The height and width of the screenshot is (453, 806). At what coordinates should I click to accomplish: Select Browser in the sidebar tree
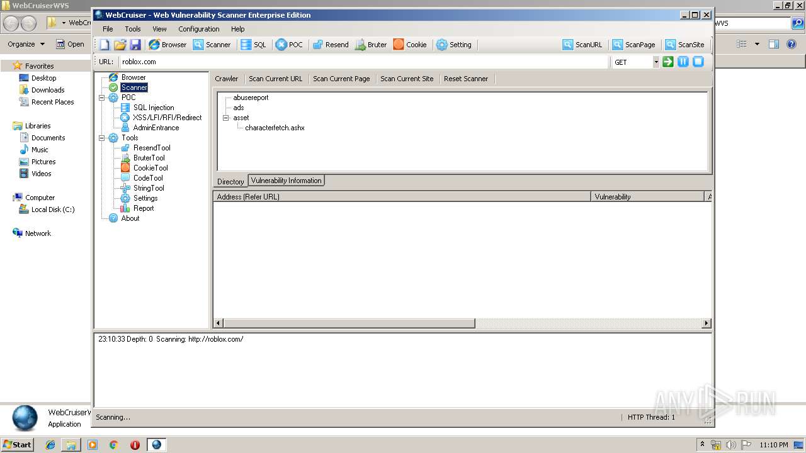click(x=133, y=77)
